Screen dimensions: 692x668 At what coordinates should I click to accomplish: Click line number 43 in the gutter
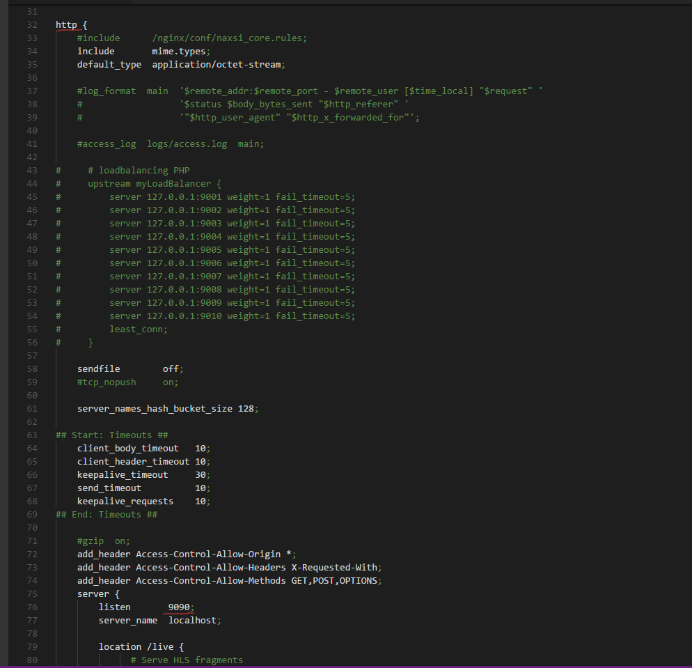[x=32, y=171]
